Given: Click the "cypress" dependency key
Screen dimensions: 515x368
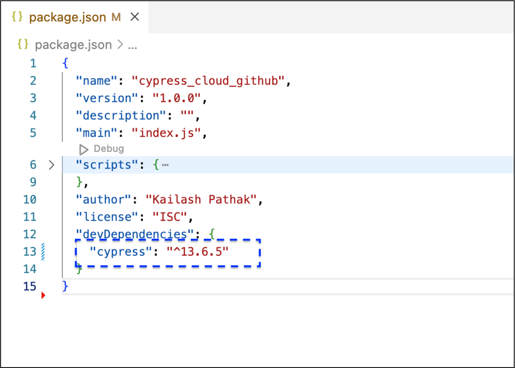Looking at the screenshot, I should (121, 252).
